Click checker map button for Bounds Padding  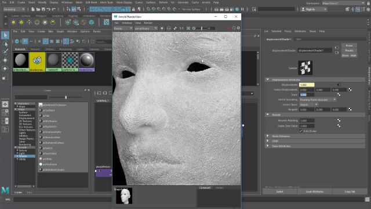[339, 120]
